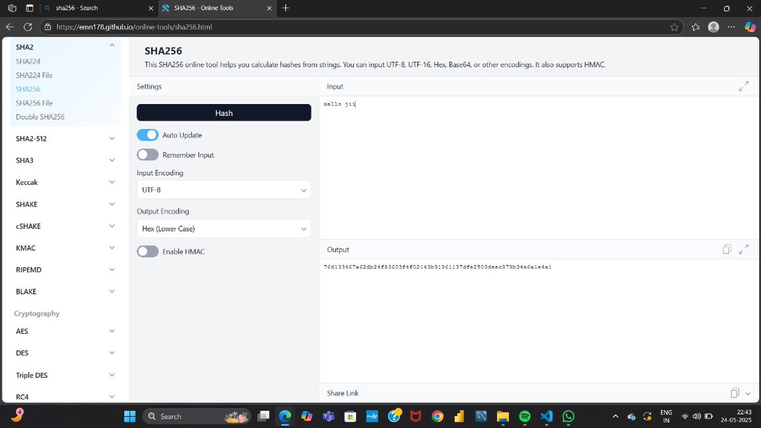The width and height of the screenshot is (761, 428).
Task: Turn off the Auto Update toggle
Action: 147,135
